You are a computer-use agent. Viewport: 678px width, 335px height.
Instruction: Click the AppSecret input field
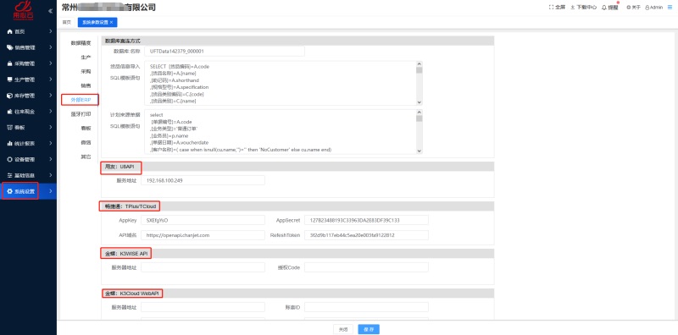pyautogui.click(x=366, y=220)
